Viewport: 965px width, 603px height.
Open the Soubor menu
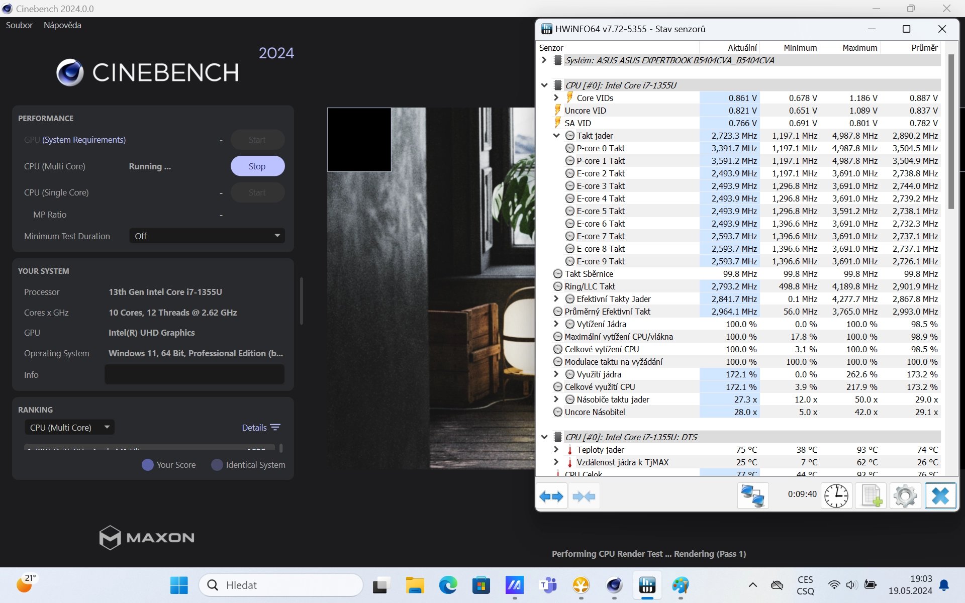click(19, 25)
